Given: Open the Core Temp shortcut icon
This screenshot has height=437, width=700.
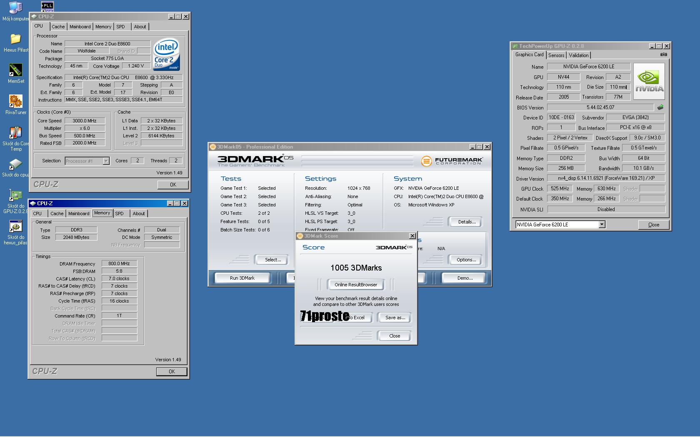Looking at the screenshot, I should pyautogui.click(x=15, y=132).
